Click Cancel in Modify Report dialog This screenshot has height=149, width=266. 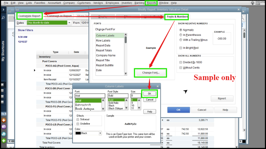202,110
